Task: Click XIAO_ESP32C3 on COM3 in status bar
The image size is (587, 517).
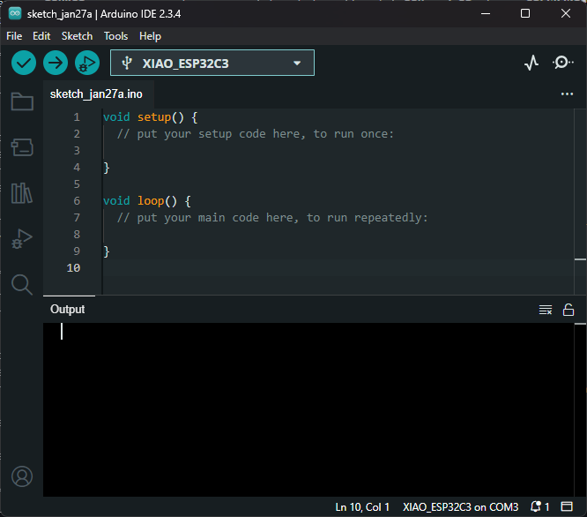Action: (x=460, y=507)
